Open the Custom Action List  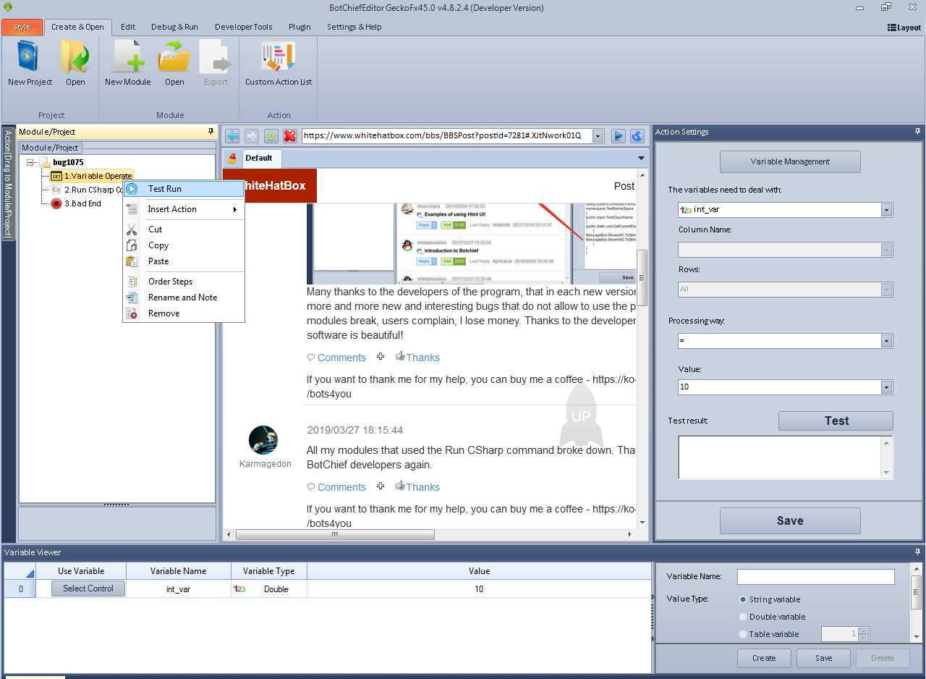(x=279, y=58)
